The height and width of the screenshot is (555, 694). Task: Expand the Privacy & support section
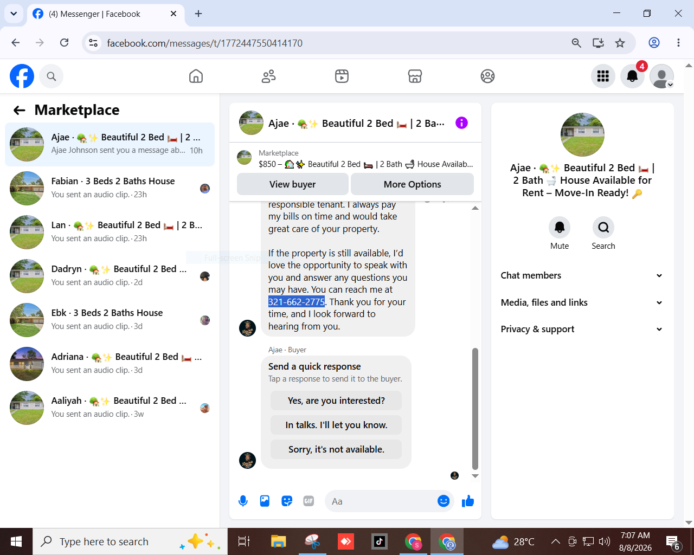click(582, 329)
